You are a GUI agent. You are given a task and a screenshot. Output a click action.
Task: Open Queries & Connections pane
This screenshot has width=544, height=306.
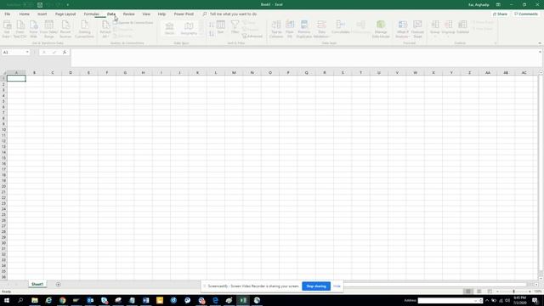click(133, 23)
